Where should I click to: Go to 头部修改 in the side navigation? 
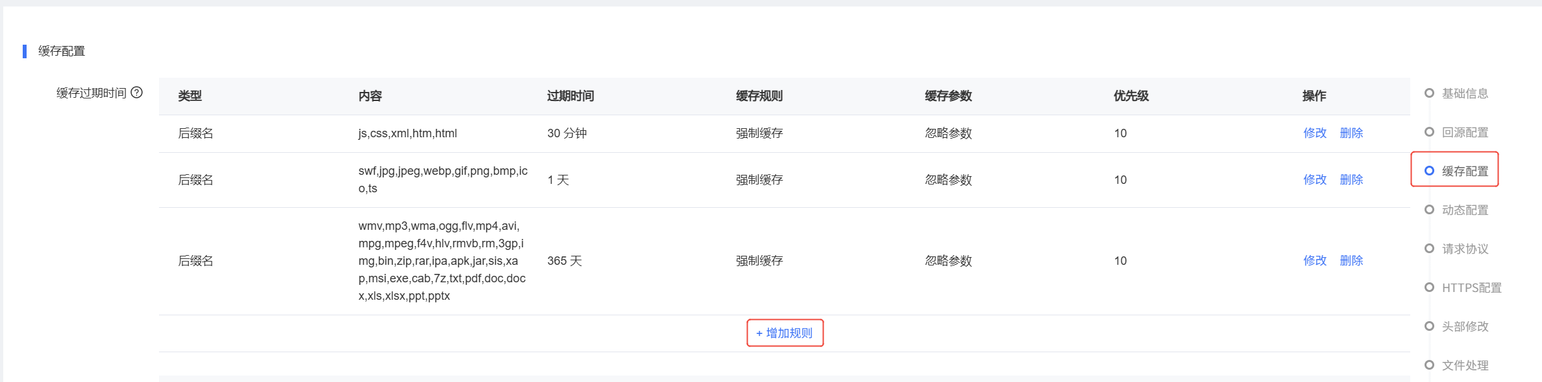[1465, 326]
